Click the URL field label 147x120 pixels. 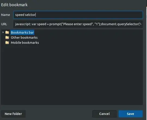pos(4,24)
